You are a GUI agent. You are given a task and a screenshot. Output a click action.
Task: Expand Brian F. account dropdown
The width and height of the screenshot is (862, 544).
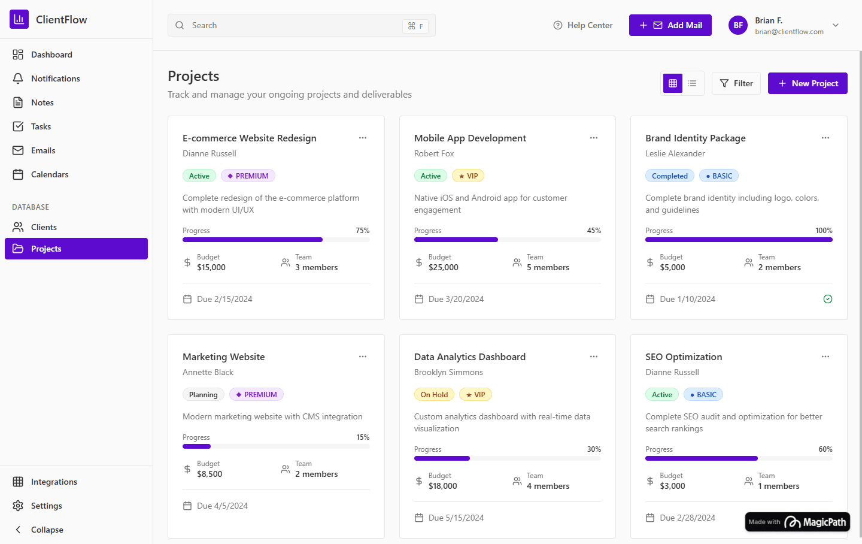836,25
